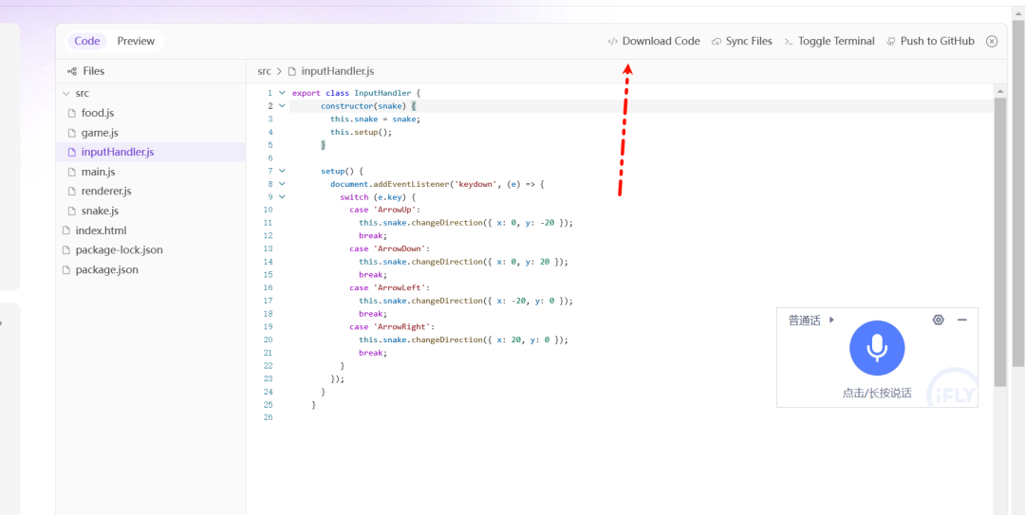1025x515 pixels.
Task: Click the Toggle Terminal prompt icon
Action: click(x=789, y=41)
